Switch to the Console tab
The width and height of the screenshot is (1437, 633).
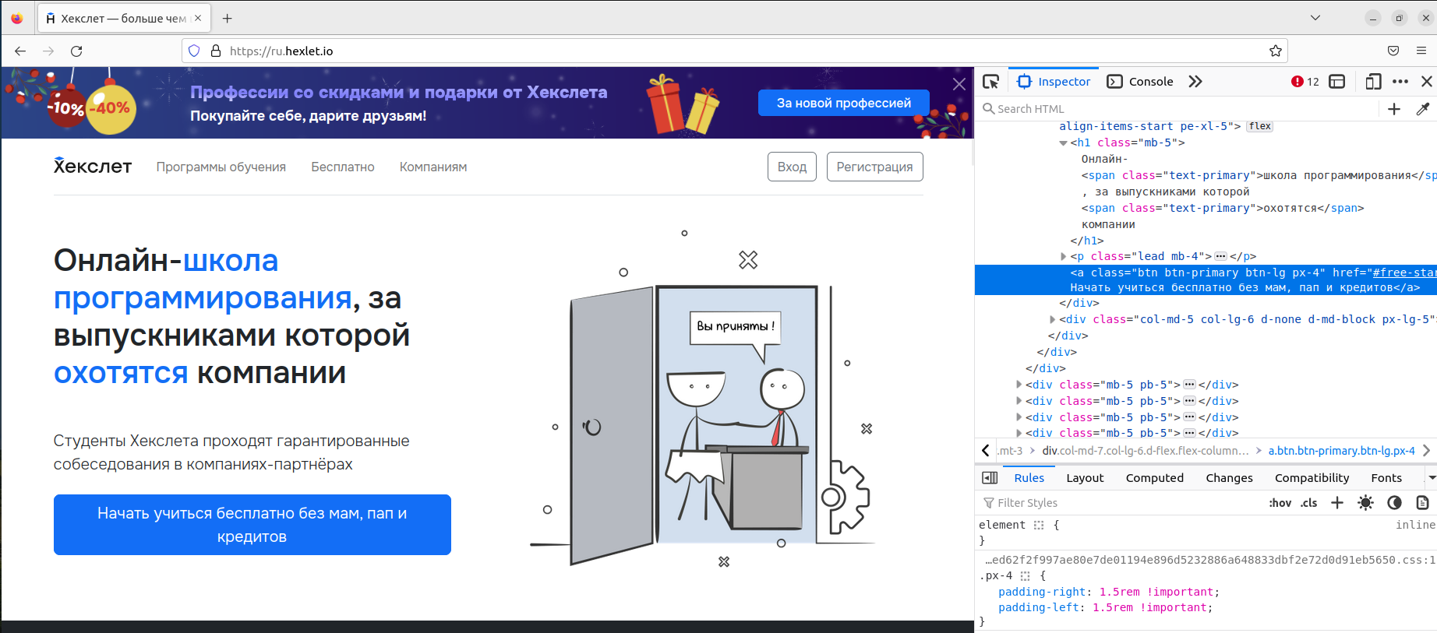[x=1140, y=82]
